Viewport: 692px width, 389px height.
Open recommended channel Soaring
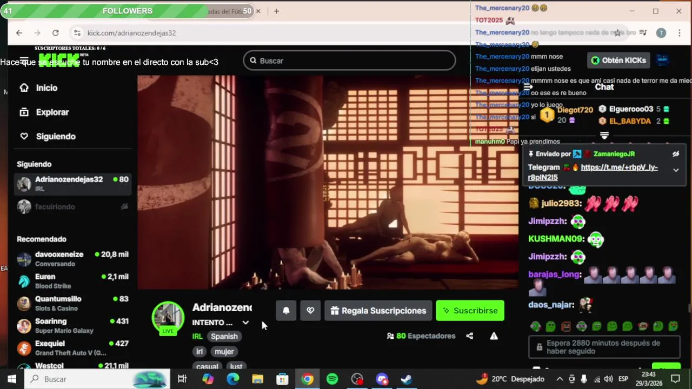click(x=72, y=325)
